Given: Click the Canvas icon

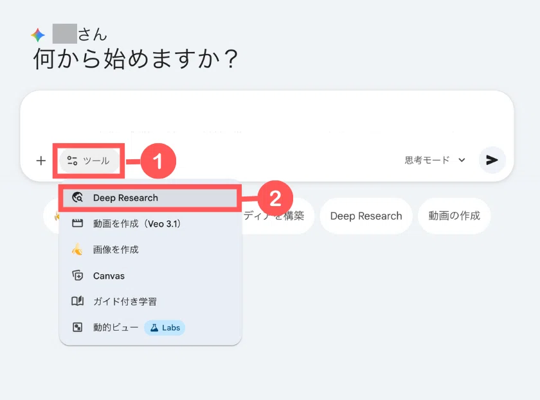Looking at the screenshot, I should [x=78, y=275].
